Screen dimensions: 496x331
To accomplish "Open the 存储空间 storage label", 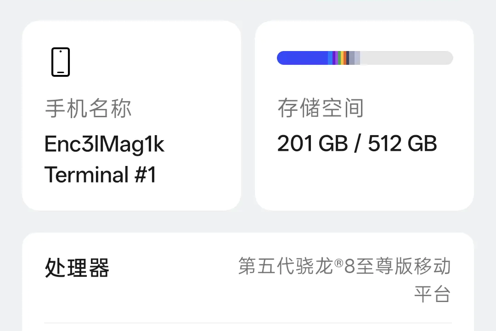I will pyautogui.click(x=321, y=108).
